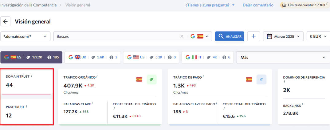330x130 pixels.
Task: Click the organic traffic cost €11.3K
Action: (x=120, y=116)
